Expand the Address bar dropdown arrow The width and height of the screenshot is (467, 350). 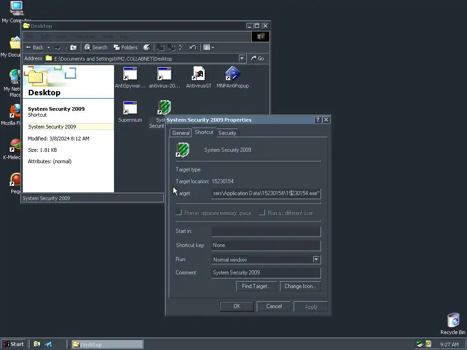tap(242, 58)
